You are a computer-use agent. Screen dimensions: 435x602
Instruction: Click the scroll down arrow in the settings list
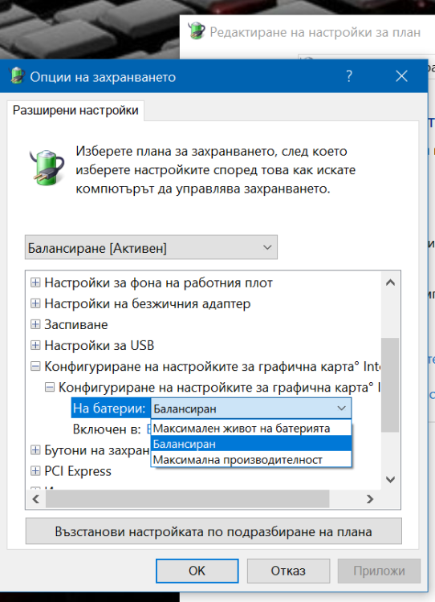coord(391,479)
